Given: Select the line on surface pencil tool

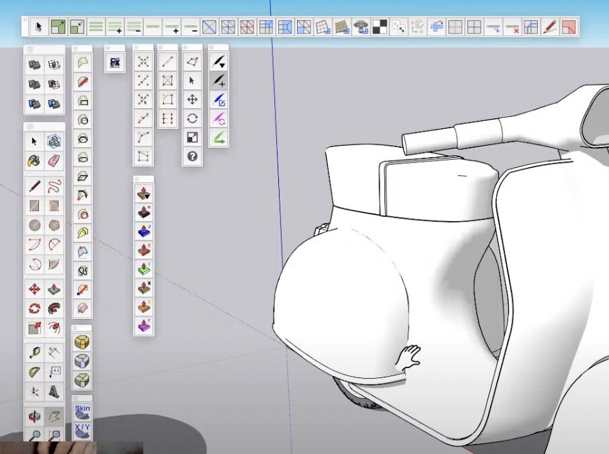Looking at the screenshot, I should coord(82,81).
